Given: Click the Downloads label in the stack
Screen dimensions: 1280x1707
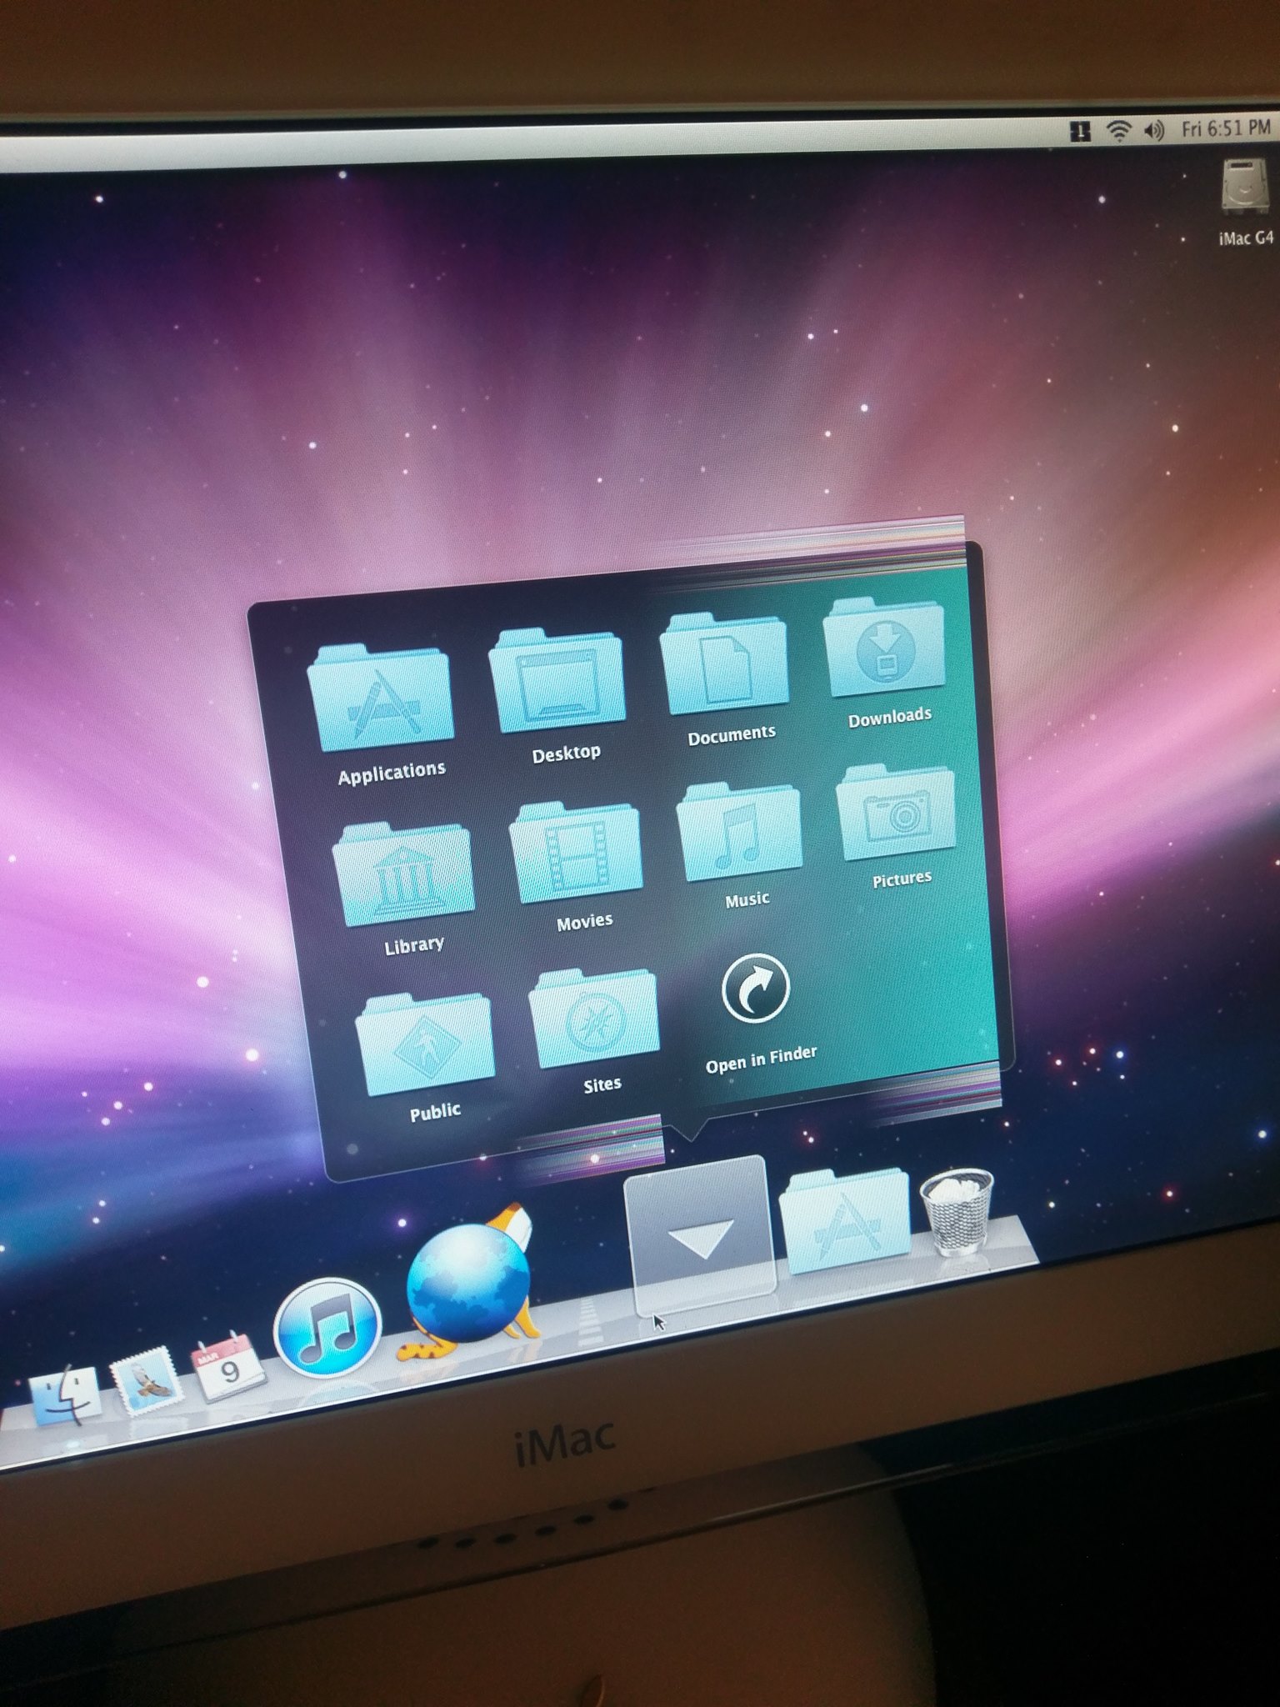Looking at the screenshot, I should tap(890, 717).
